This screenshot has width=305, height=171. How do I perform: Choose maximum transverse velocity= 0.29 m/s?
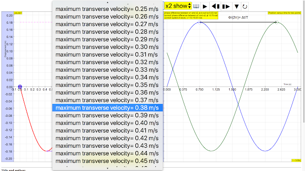tap(107, 39)
